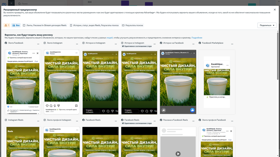
Task: Filter by Истории, статус, видео Reels tab
Action: [x=94, y=25]
